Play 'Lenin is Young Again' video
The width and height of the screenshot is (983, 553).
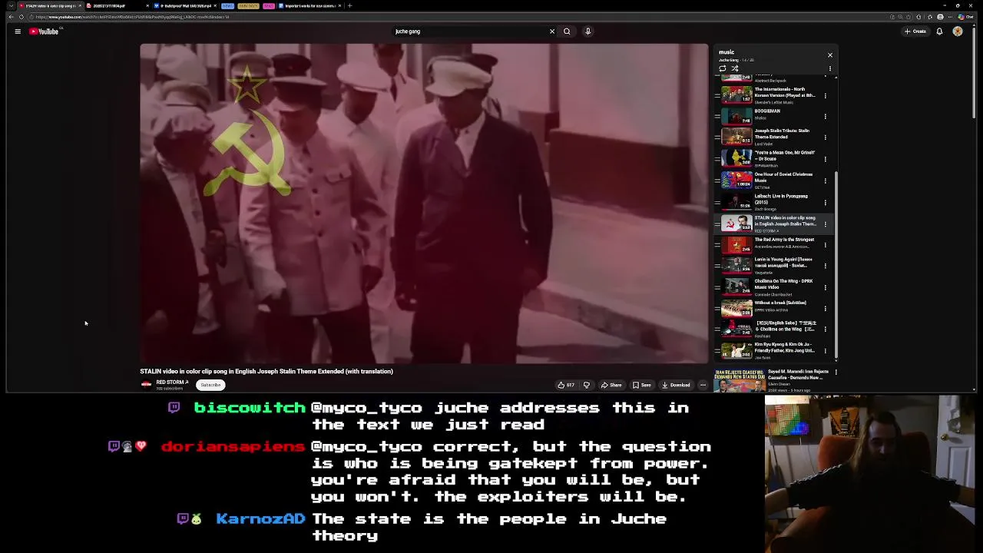point(736,266)
